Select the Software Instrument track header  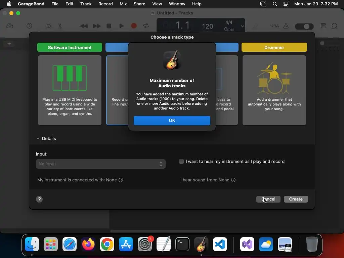click(70, 47)
